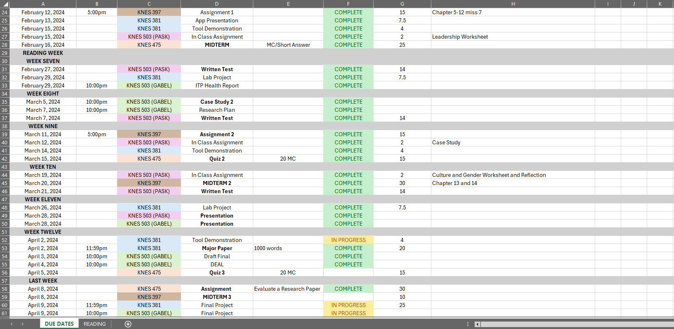Select the 'Evaluate a Research Paper' cell
Viewport: 674px width, 329px height.
[288, 289]
